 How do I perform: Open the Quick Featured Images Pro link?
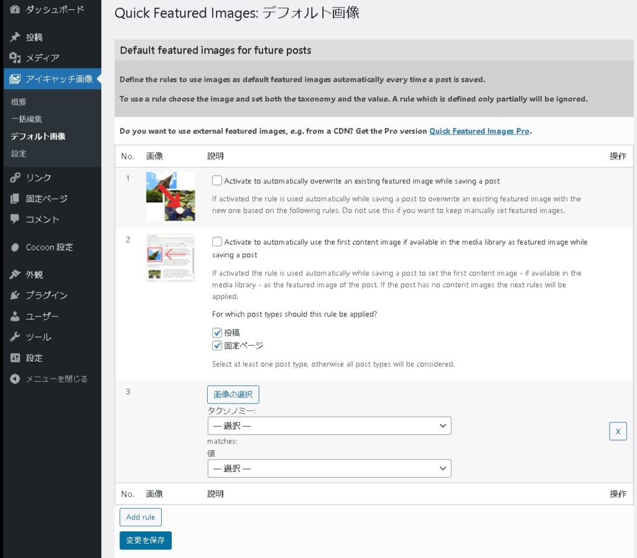click(x=479, y=131)
